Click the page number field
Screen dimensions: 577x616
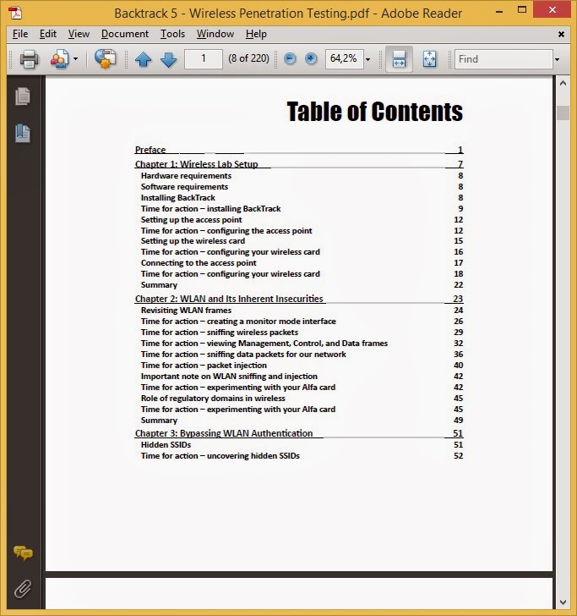click(x=204, y=59)
